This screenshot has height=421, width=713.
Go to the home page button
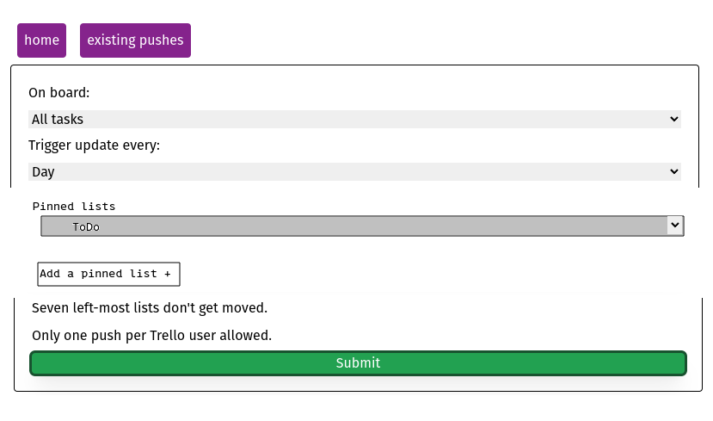[x=42, y=40]
